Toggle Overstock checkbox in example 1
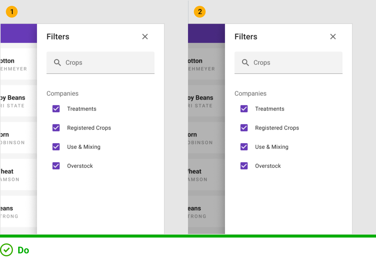 pos(56,166)
